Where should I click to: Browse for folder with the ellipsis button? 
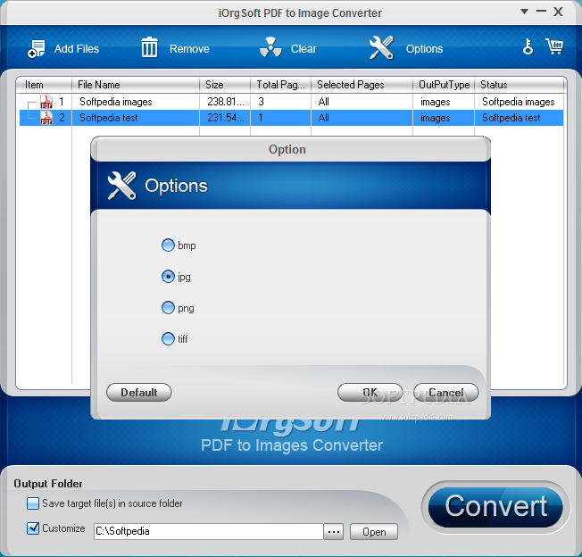[333, 532]
